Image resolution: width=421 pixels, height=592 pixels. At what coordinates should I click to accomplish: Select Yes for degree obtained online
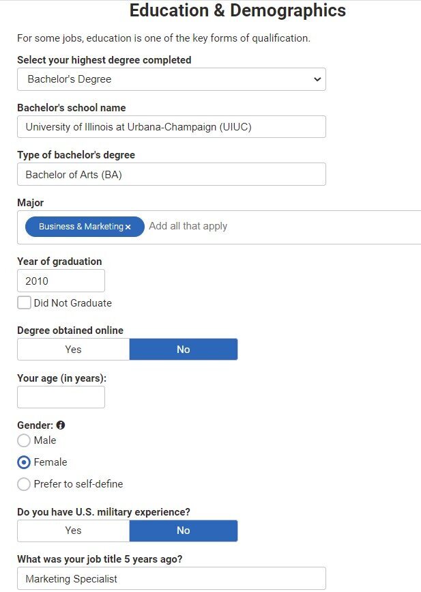pos(73,349)
